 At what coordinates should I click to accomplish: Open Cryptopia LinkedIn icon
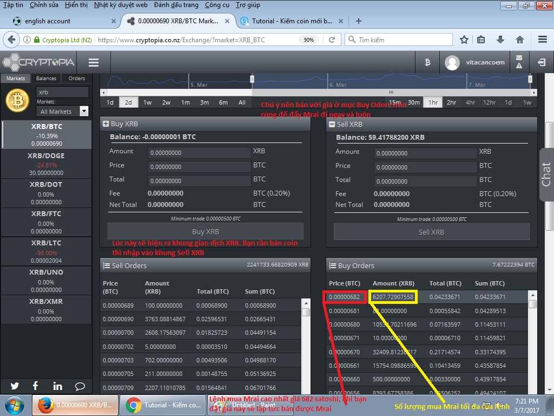pyautogui.click(x=57, y=386)
